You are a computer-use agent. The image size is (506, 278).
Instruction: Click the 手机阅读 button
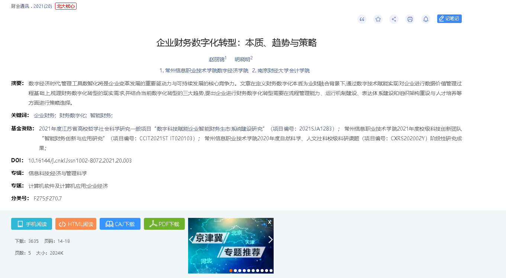click(32, 224)
